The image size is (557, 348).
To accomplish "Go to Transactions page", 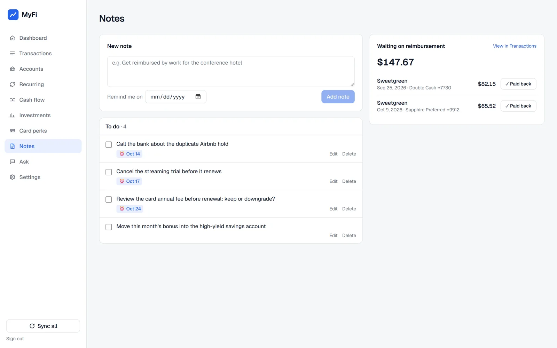I will [x=43, y=53].
